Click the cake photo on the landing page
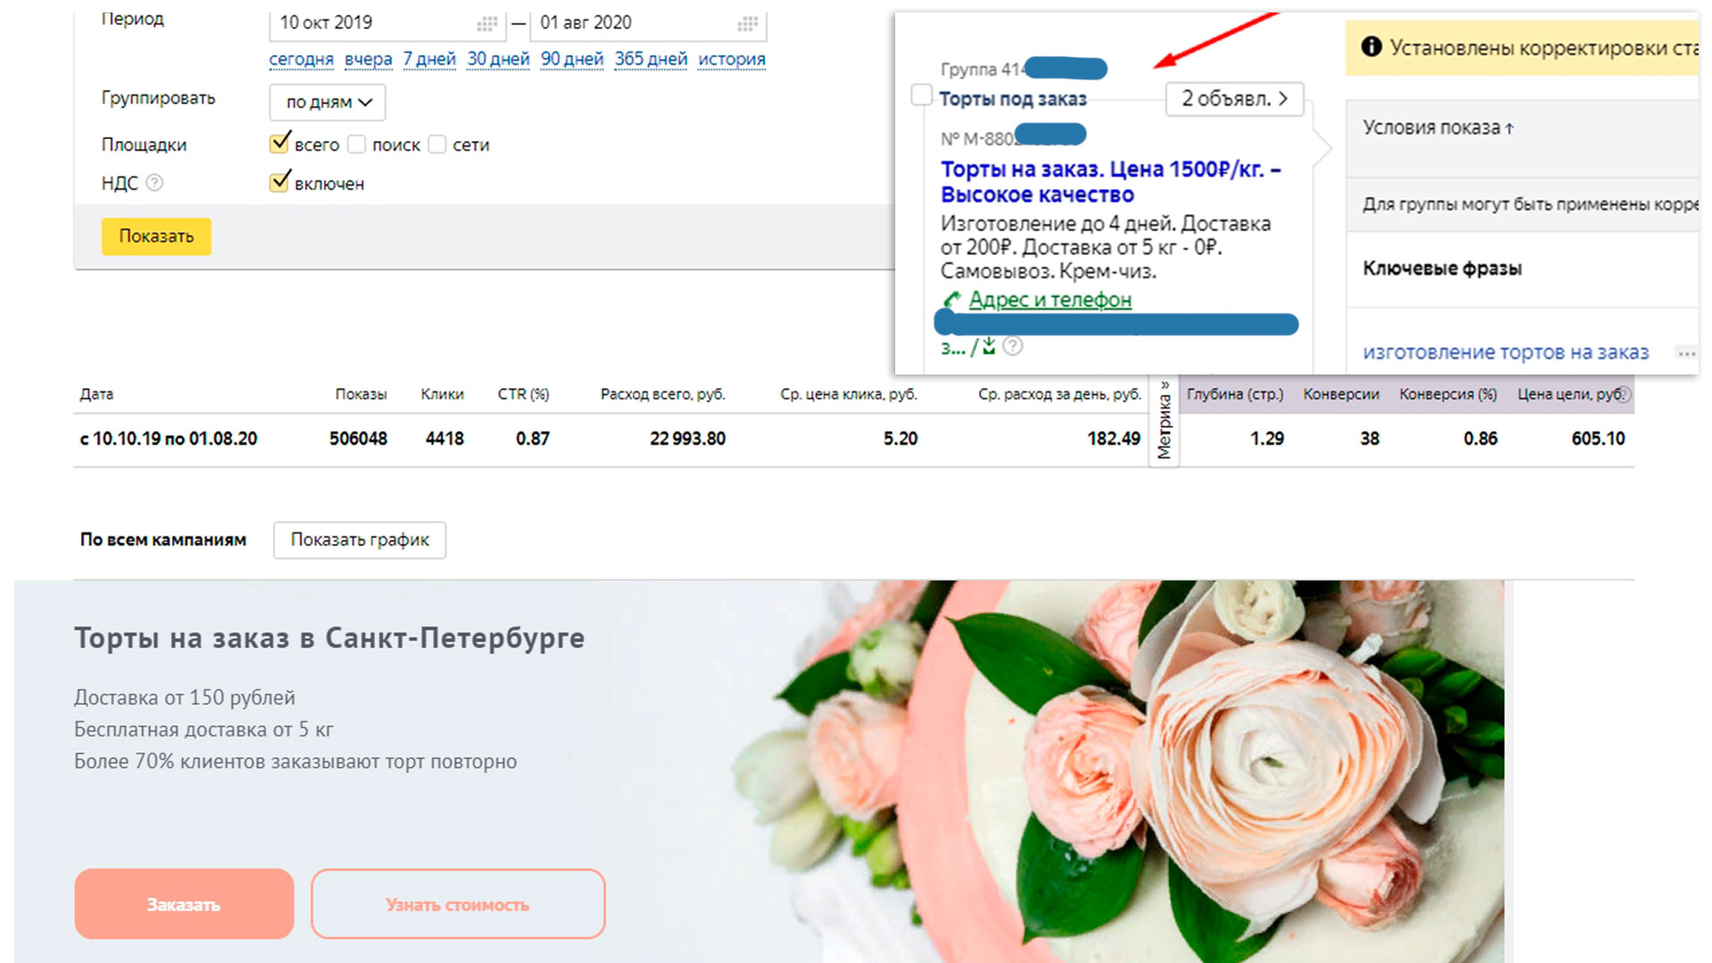The height and width of the screenshot is (963, 1712). click(x=1119, y=771)
